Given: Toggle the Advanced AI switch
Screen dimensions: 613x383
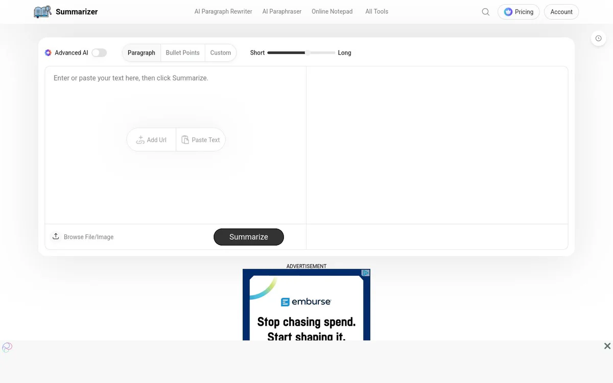Looking at the screenshot, I should point(99,53).
